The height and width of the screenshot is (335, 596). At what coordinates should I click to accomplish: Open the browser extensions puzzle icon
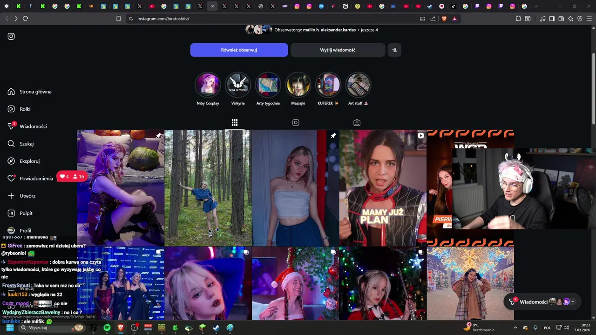pyautogui.click(x=518, y=19)
